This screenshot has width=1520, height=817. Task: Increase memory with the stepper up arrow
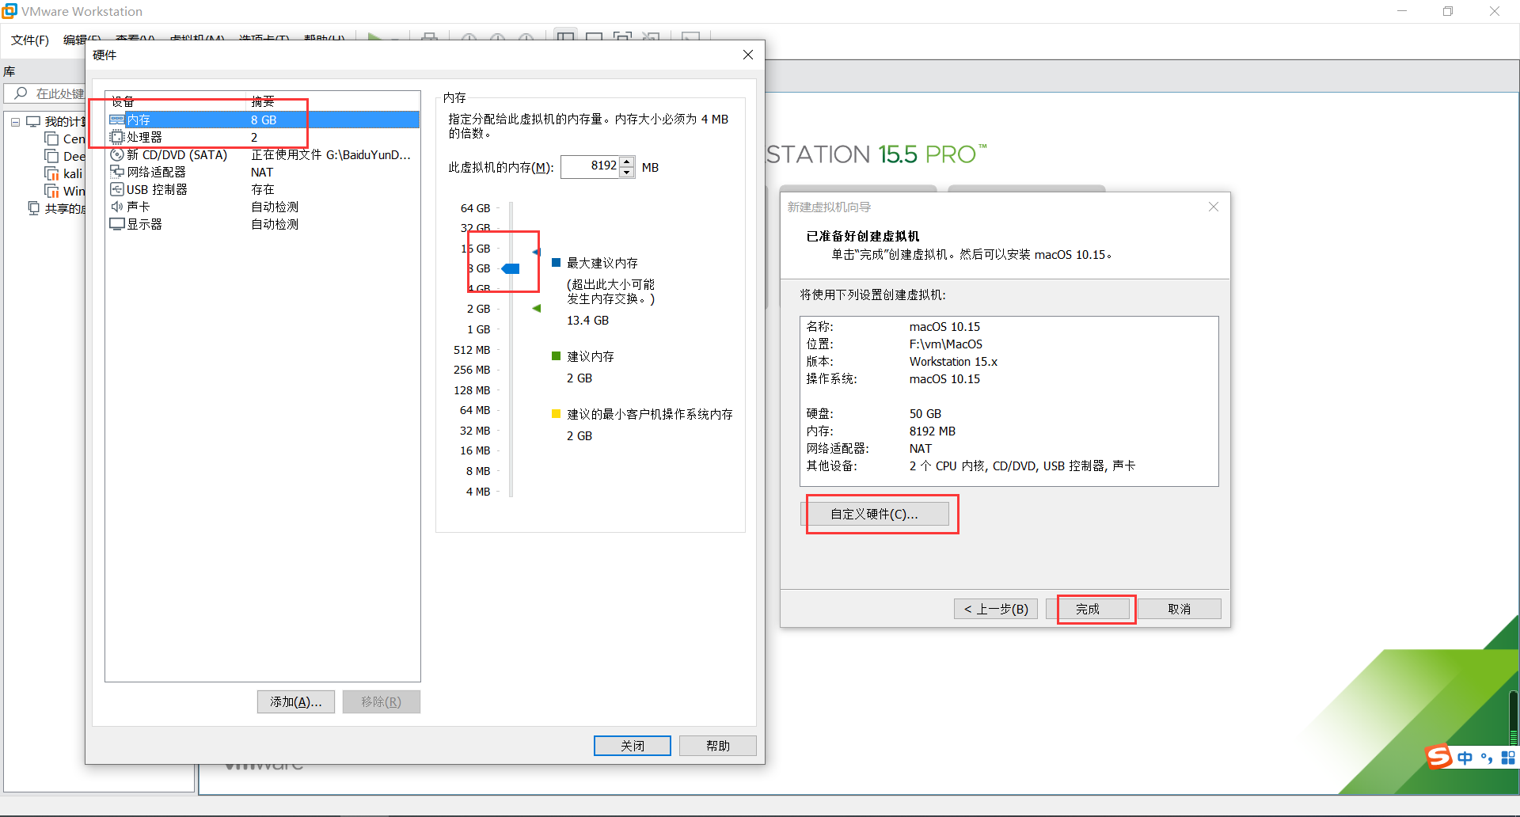tap(627, 161)
